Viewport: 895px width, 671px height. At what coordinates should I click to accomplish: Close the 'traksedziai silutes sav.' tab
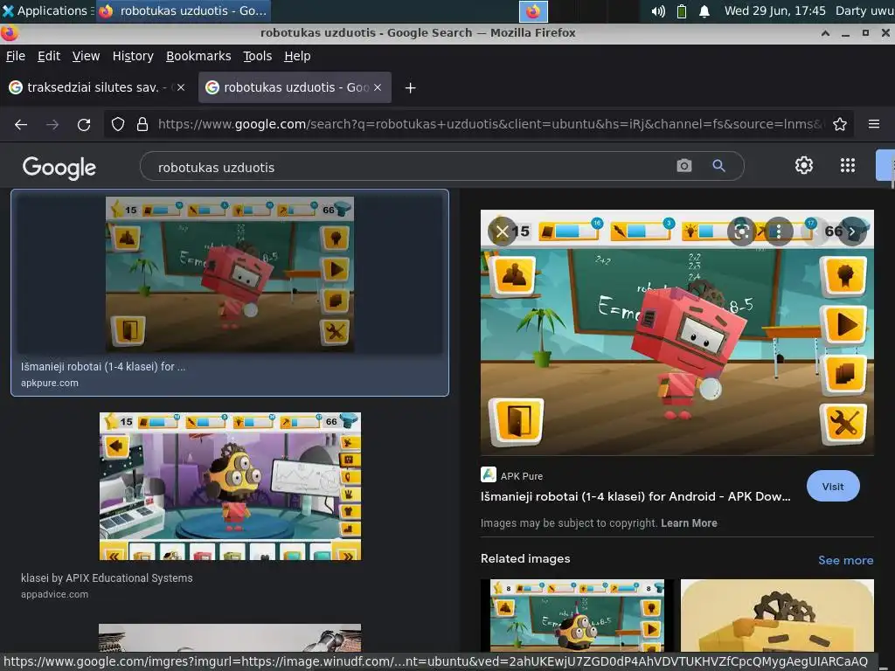coord(181,87)
